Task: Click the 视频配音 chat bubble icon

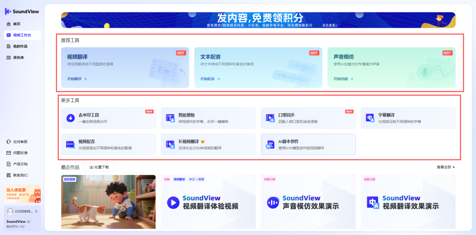Action: click(x=71, y=145)
